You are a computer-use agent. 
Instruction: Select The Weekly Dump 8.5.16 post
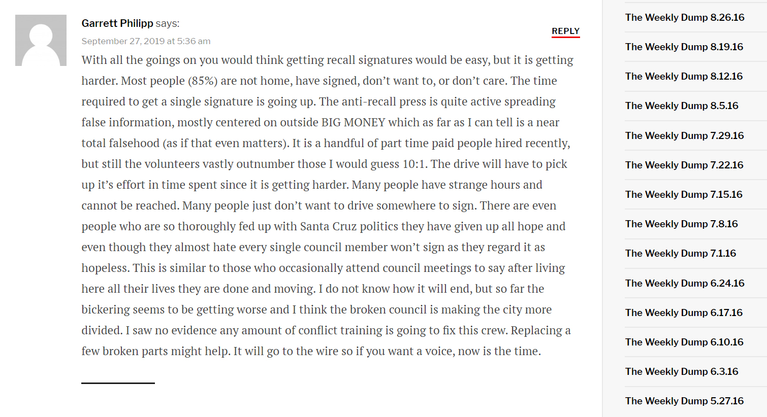click(x=682, y=106)
